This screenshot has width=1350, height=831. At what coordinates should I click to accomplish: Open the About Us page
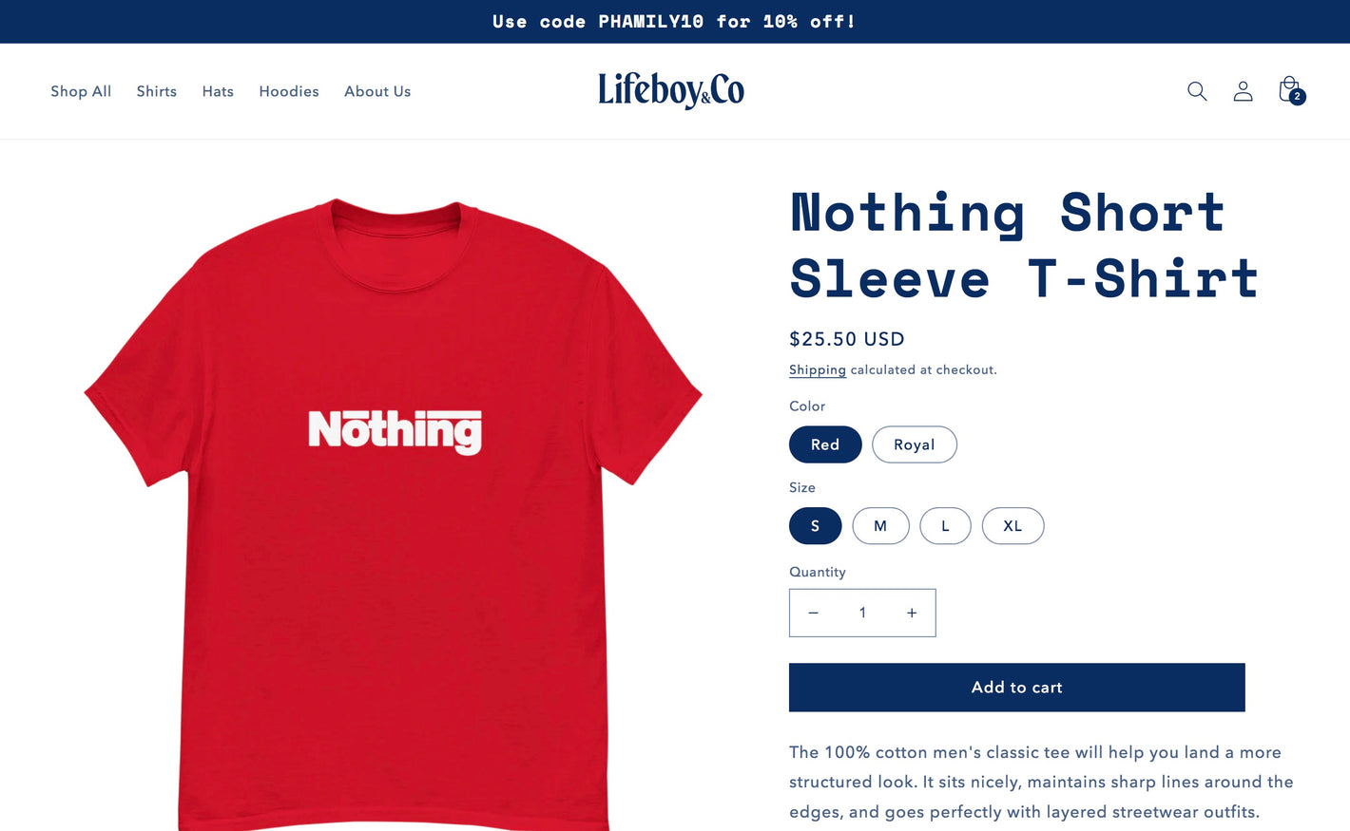(377, 91)
